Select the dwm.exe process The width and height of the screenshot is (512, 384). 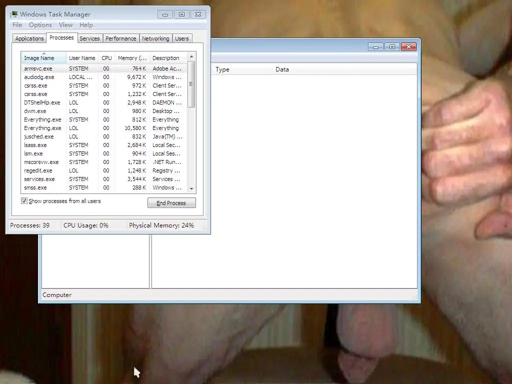tap(104, 111)
